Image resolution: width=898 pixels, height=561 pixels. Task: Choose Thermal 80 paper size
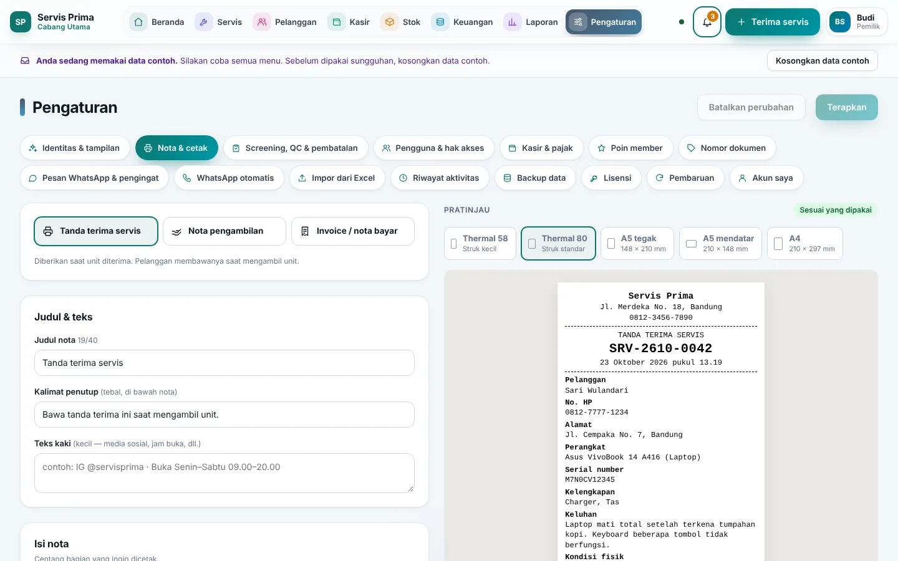[x=558, y=243]
